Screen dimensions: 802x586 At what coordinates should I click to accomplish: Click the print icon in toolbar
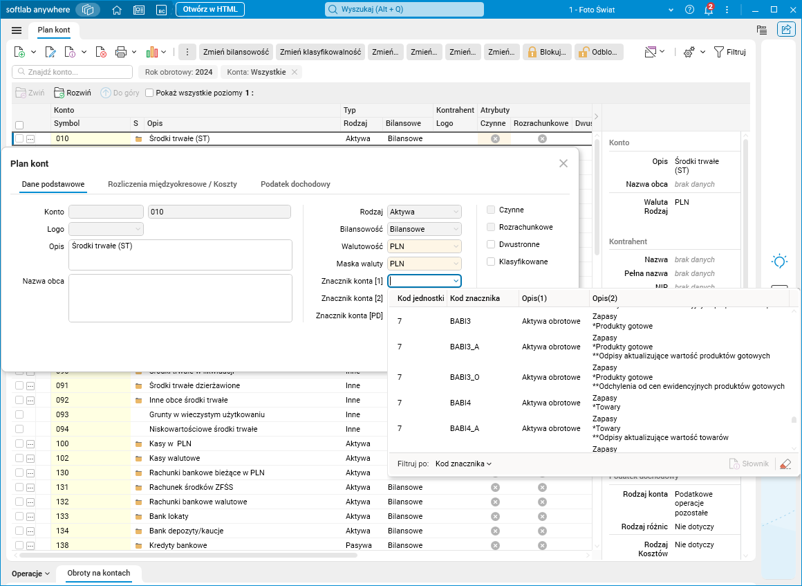[121, 52]
